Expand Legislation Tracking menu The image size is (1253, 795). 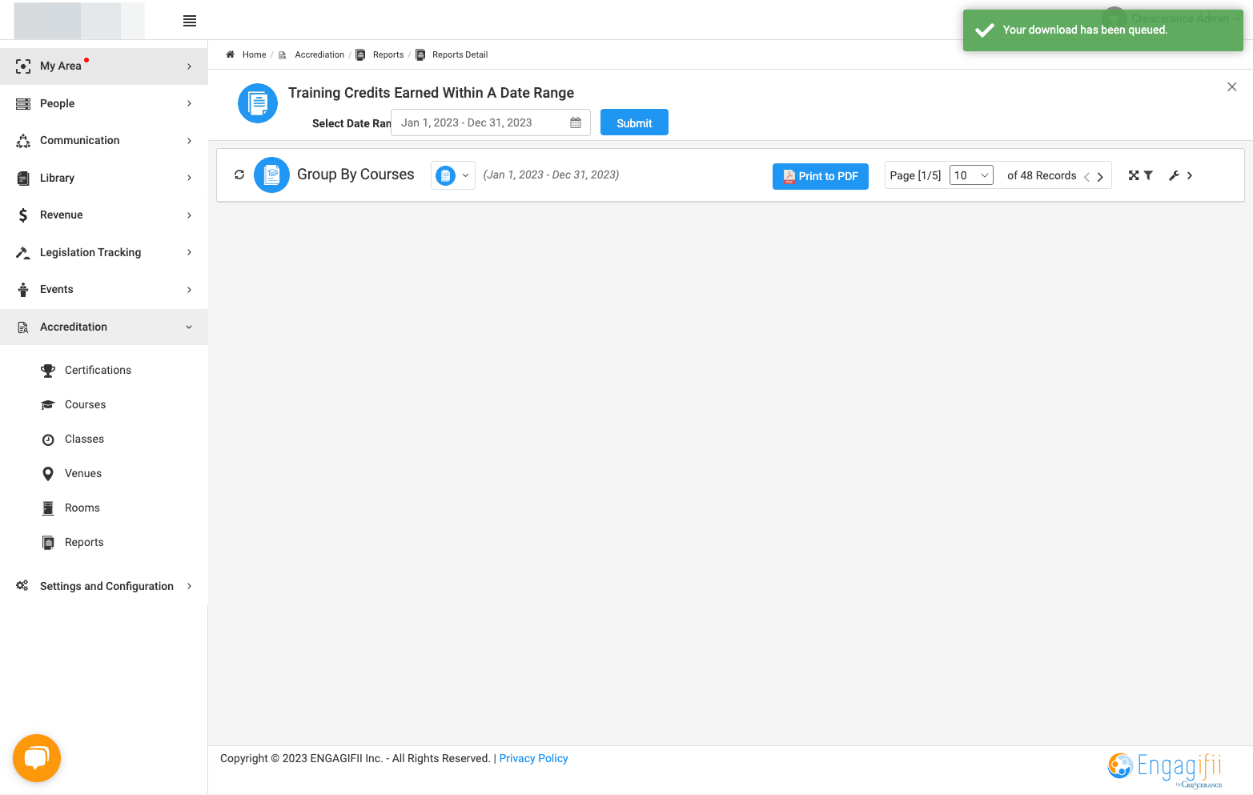click(x=104, y=252)
